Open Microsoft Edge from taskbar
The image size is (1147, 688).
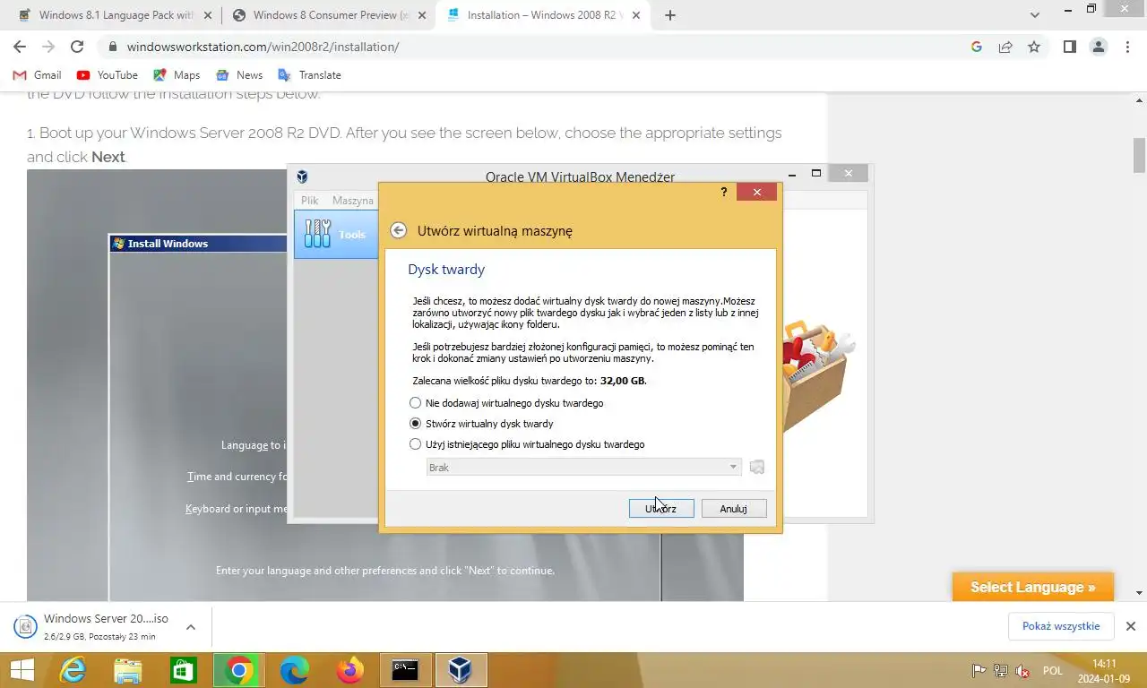coord(295,670)
